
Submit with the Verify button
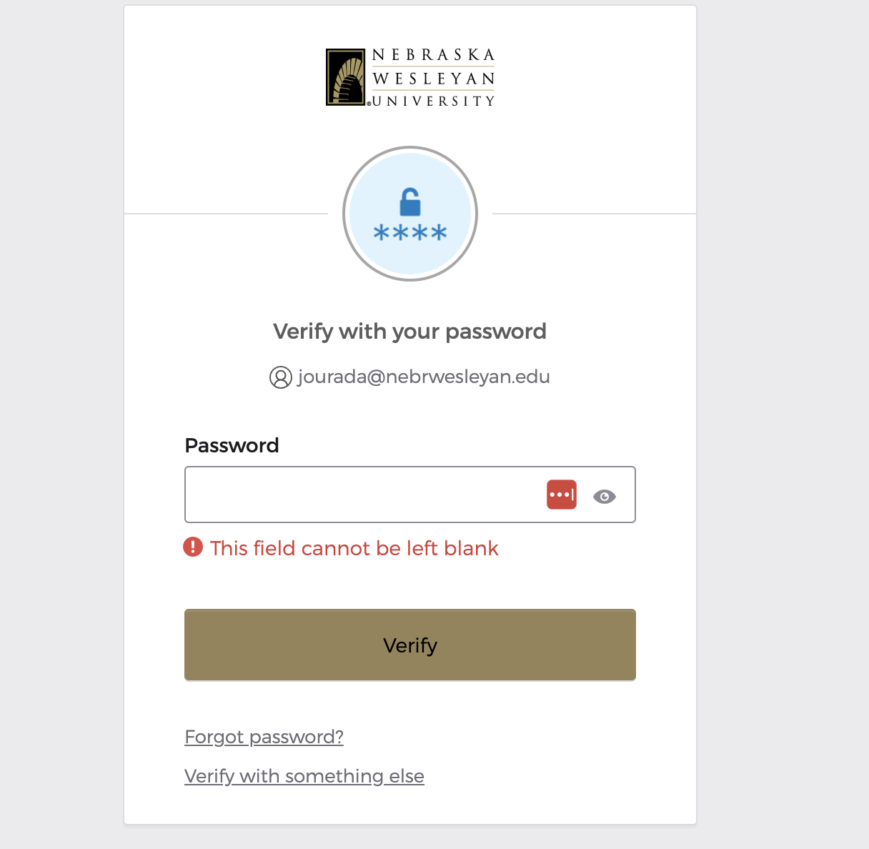coord(410,645)
